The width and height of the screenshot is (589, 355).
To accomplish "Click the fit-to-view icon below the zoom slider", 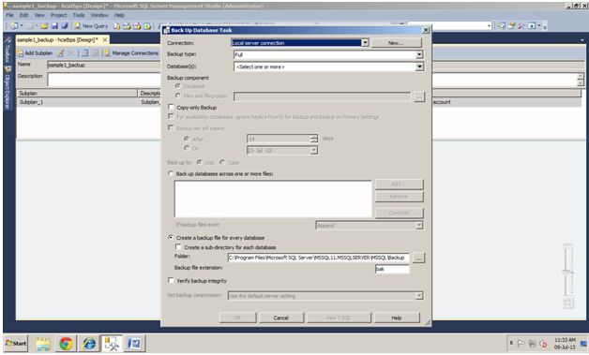I will [567, 303].
